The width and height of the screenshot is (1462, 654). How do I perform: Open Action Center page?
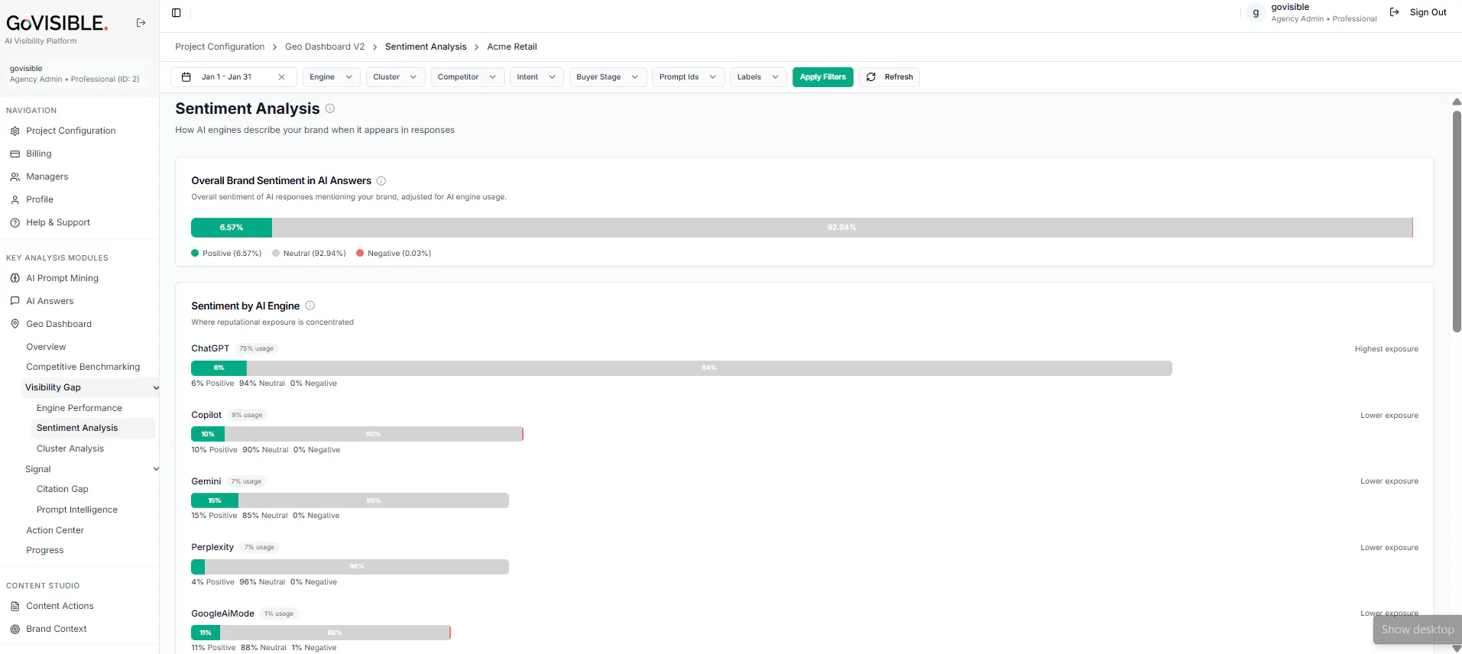pos(55,530)
